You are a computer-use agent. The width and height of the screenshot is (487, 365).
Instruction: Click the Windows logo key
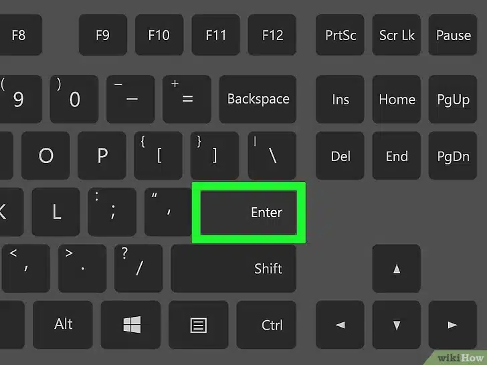130,325
